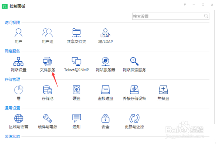Close the 控制面板 window
This screenshot has width=216, height=144.
point(212,5)
